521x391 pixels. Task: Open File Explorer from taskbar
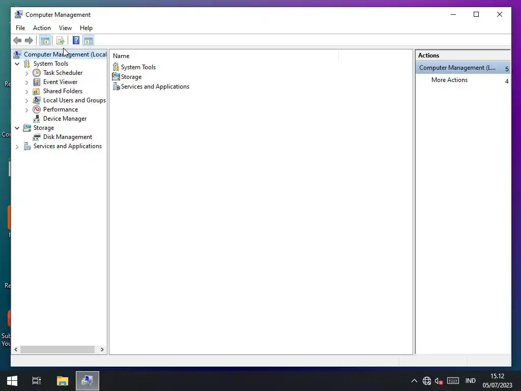[63, 381]
